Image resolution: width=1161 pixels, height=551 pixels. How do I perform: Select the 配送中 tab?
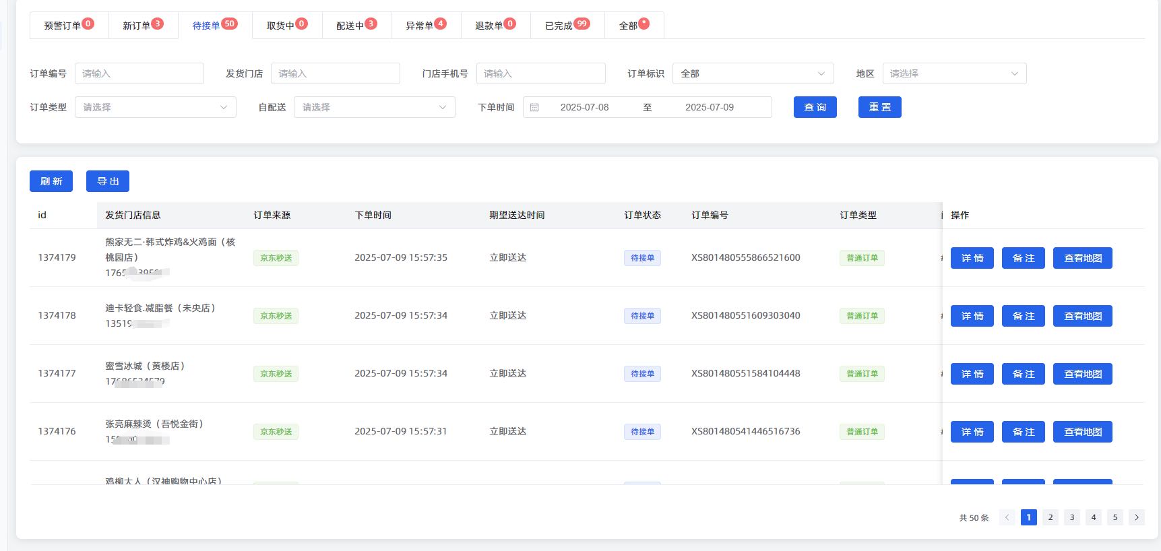356,25
